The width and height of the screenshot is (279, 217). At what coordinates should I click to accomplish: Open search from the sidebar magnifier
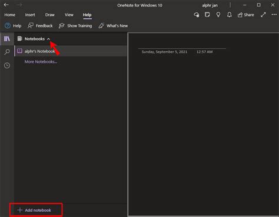tap(7, 52)
